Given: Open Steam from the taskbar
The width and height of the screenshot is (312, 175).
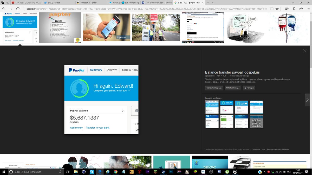Looking at the screenshot, I should [164, 172].
